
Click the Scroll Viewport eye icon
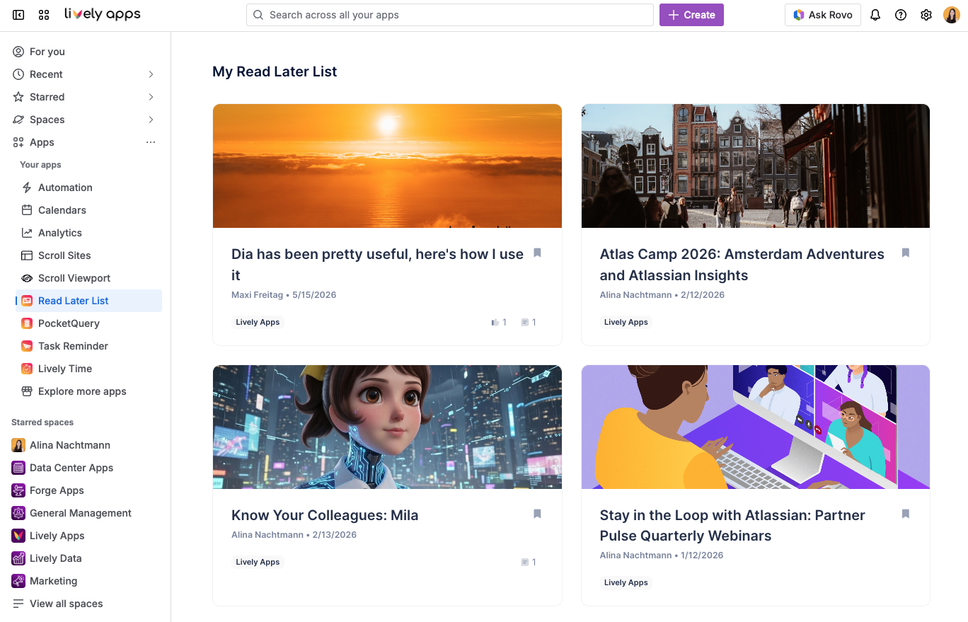27,278
